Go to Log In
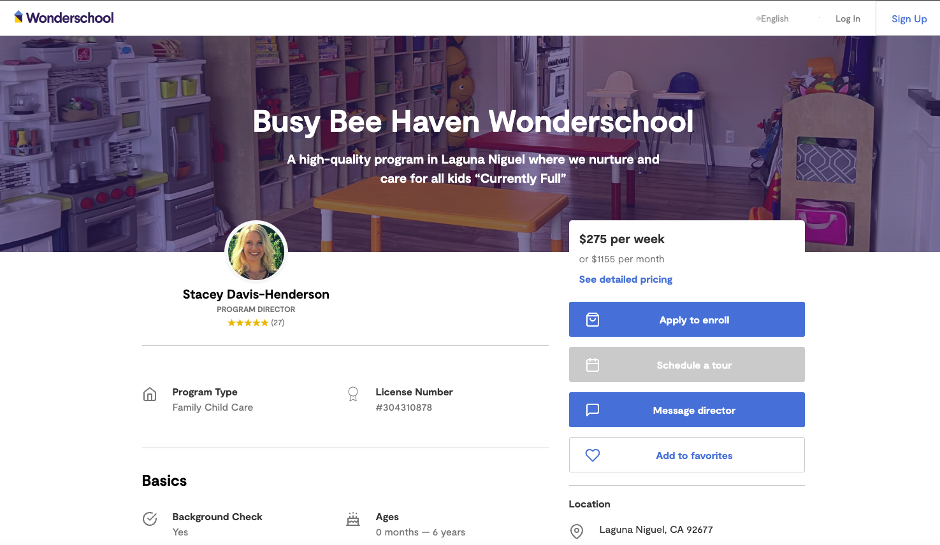The image size is (940, 545). click(x=848, y=18)
